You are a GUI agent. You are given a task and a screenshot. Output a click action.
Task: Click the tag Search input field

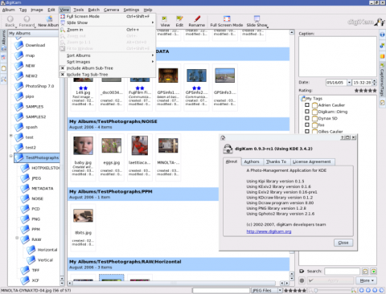[x=342, y=272]
